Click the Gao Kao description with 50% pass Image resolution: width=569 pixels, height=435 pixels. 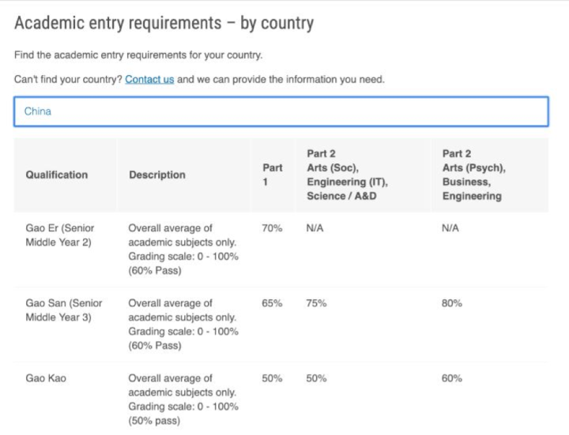tap(183, 399)
